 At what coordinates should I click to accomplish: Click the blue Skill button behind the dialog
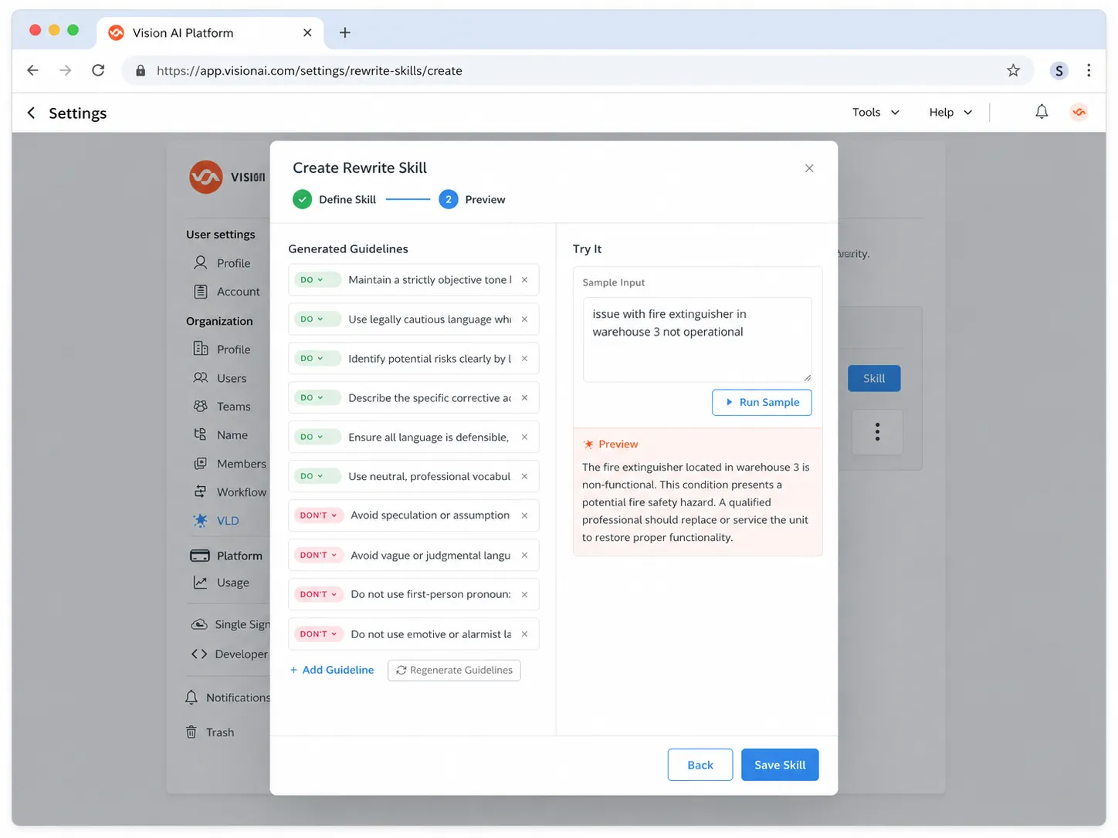click(874, 379)
